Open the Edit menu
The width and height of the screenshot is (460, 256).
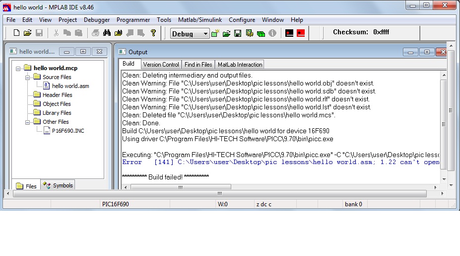tap(27, 20)
